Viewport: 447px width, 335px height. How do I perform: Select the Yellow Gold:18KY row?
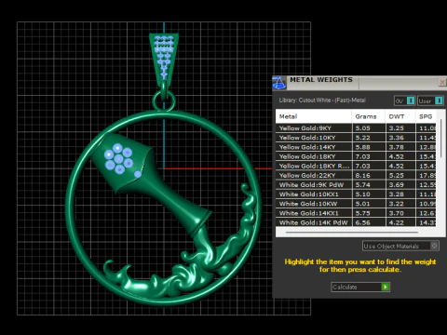click(x=356, y=156)
